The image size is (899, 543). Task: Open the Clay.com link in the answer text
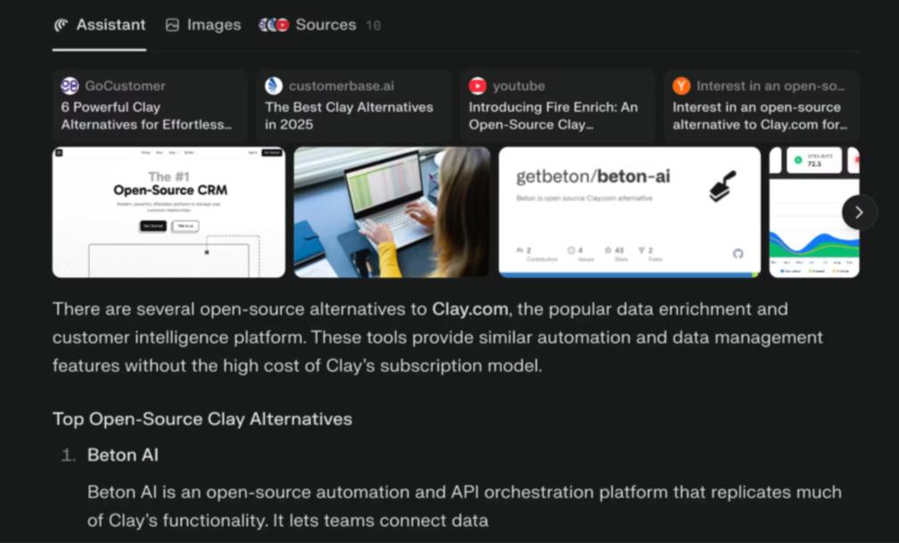tap(469, 309)
